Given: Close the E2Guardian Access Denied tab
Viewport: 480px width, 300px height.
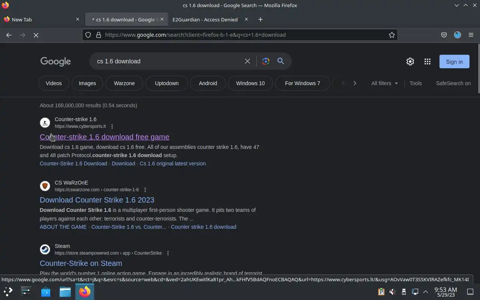Looking at the screenshot, I should tap(246, 19).
